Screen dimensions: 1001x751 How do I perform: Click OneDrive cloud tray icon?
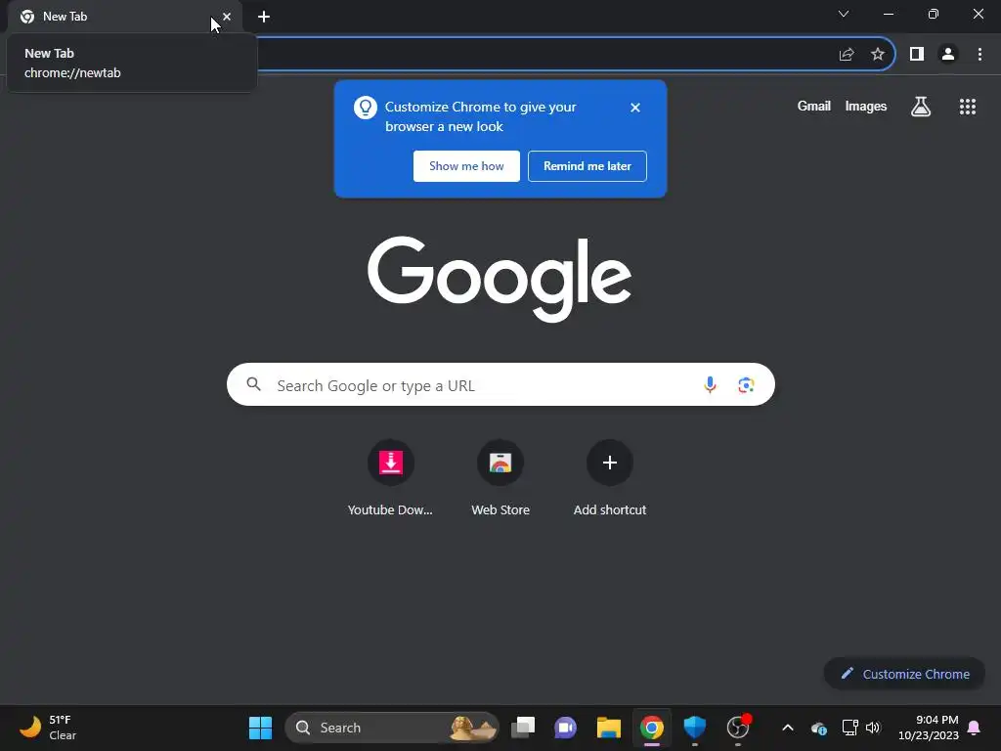[x=819, y=728]
